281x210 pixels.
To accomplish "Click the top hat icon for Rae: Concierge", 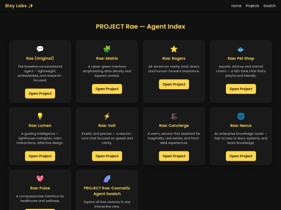I will point(174,116).
